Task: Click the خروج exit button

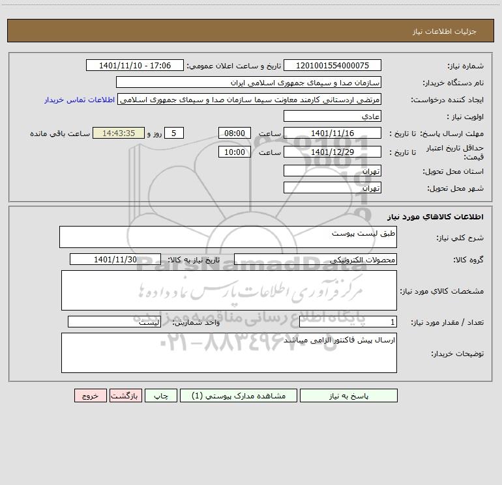Action: click(90, 395)
